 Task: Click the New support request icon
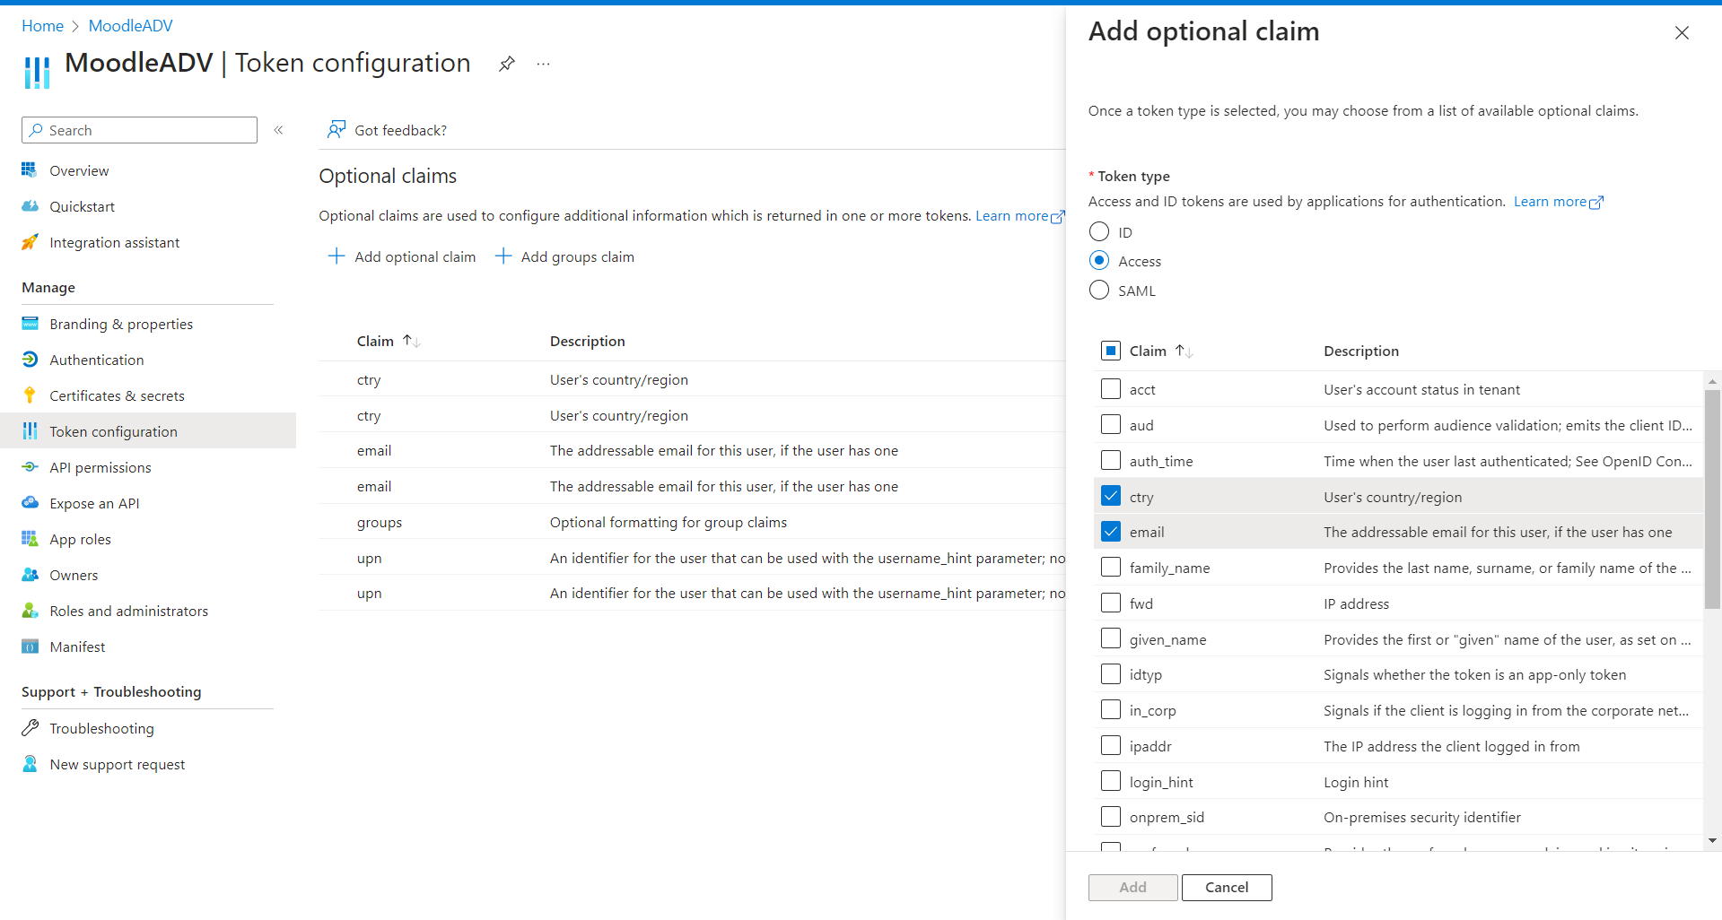point(30,764)
